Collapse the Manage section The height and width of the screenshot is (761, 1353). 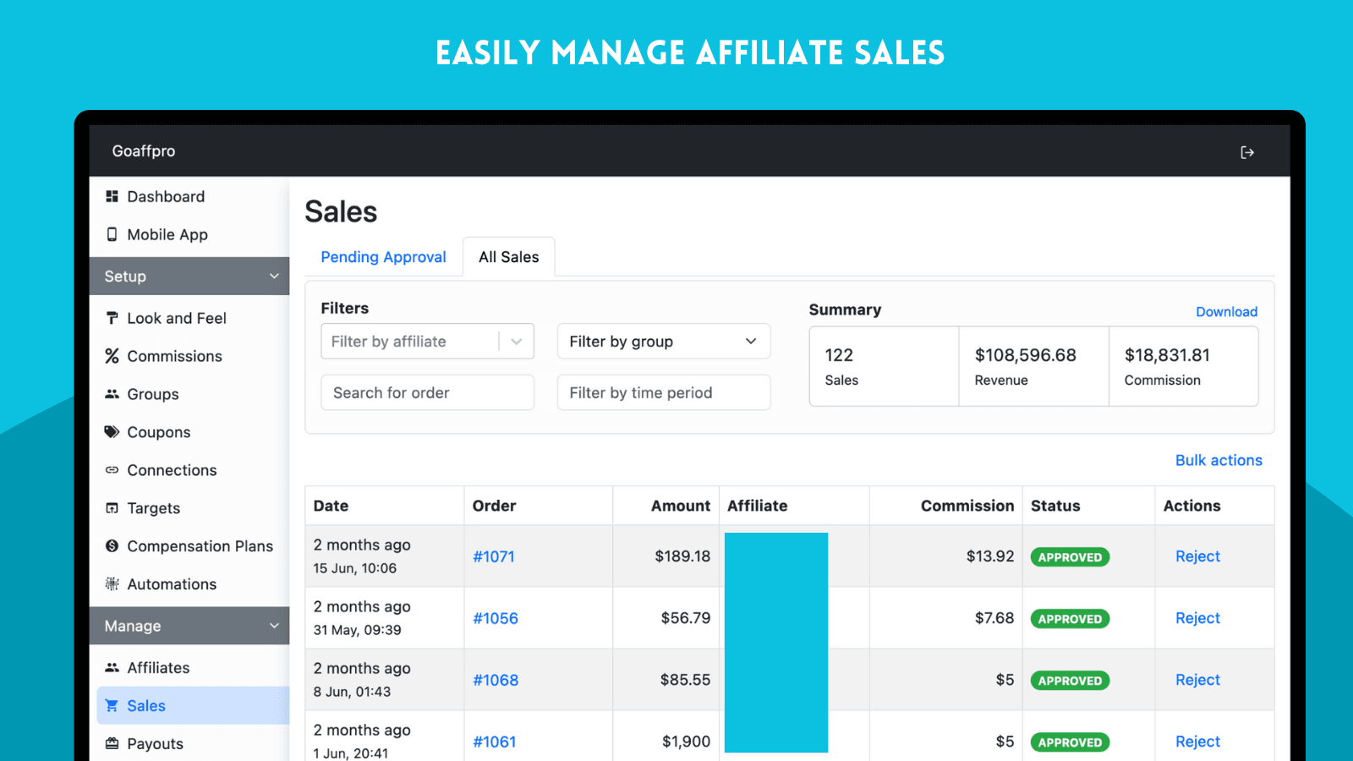(x=274, y=626)
